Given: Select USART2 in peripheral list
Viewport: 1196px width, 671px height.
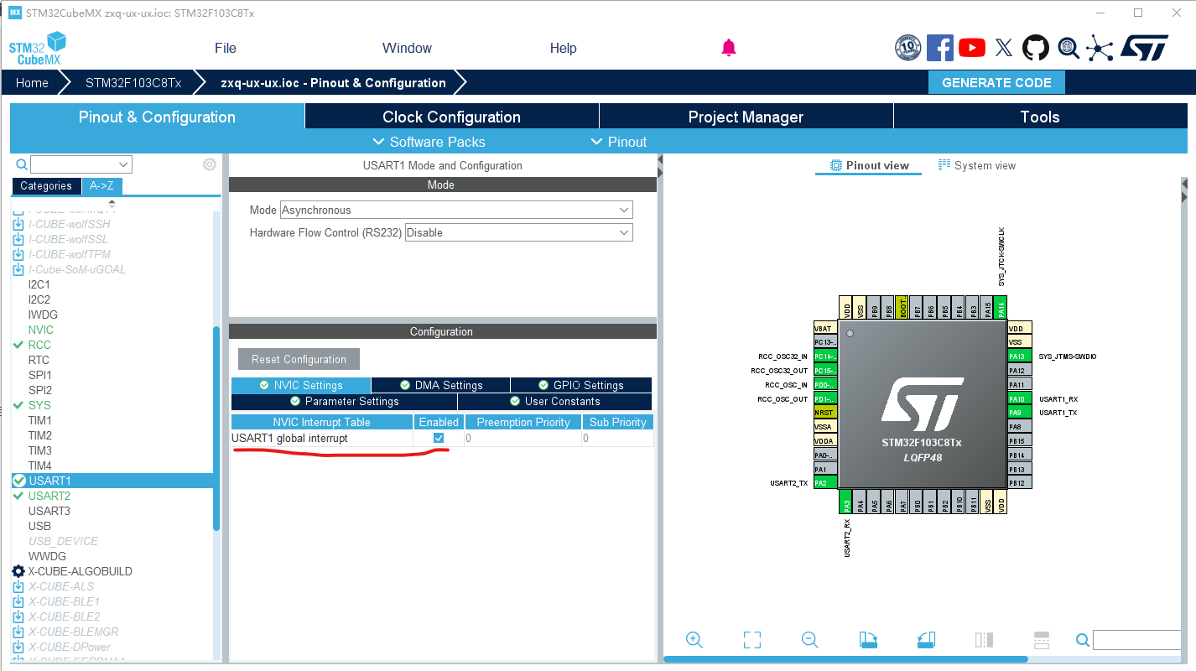Looking at the screenshot, I should coord(49,496).
